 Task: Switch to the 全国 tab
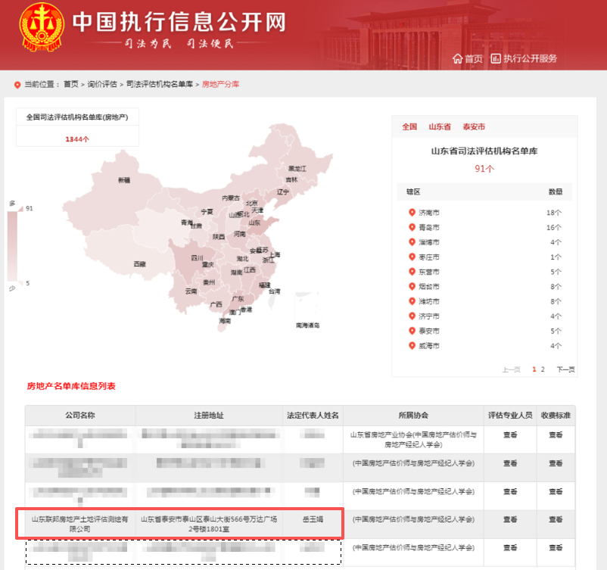tap(409, 126)
